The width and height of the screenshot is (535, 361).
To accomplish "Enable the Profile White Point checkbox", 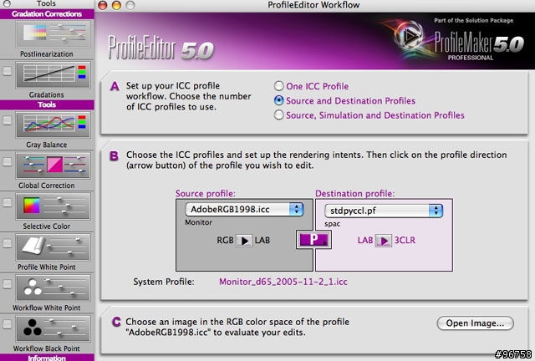I will click(x=8, y=243).
